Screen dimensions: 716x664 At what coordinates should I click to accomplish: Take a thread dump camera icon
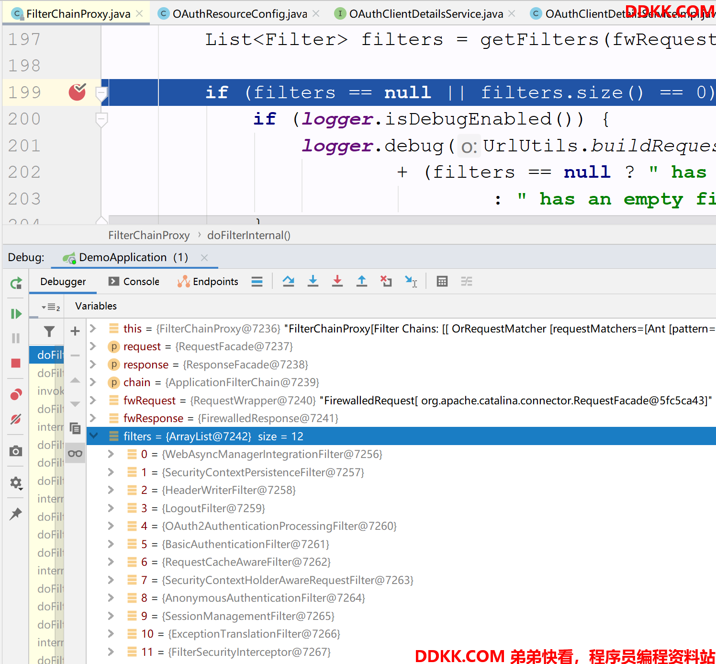(x=16, y=451)
